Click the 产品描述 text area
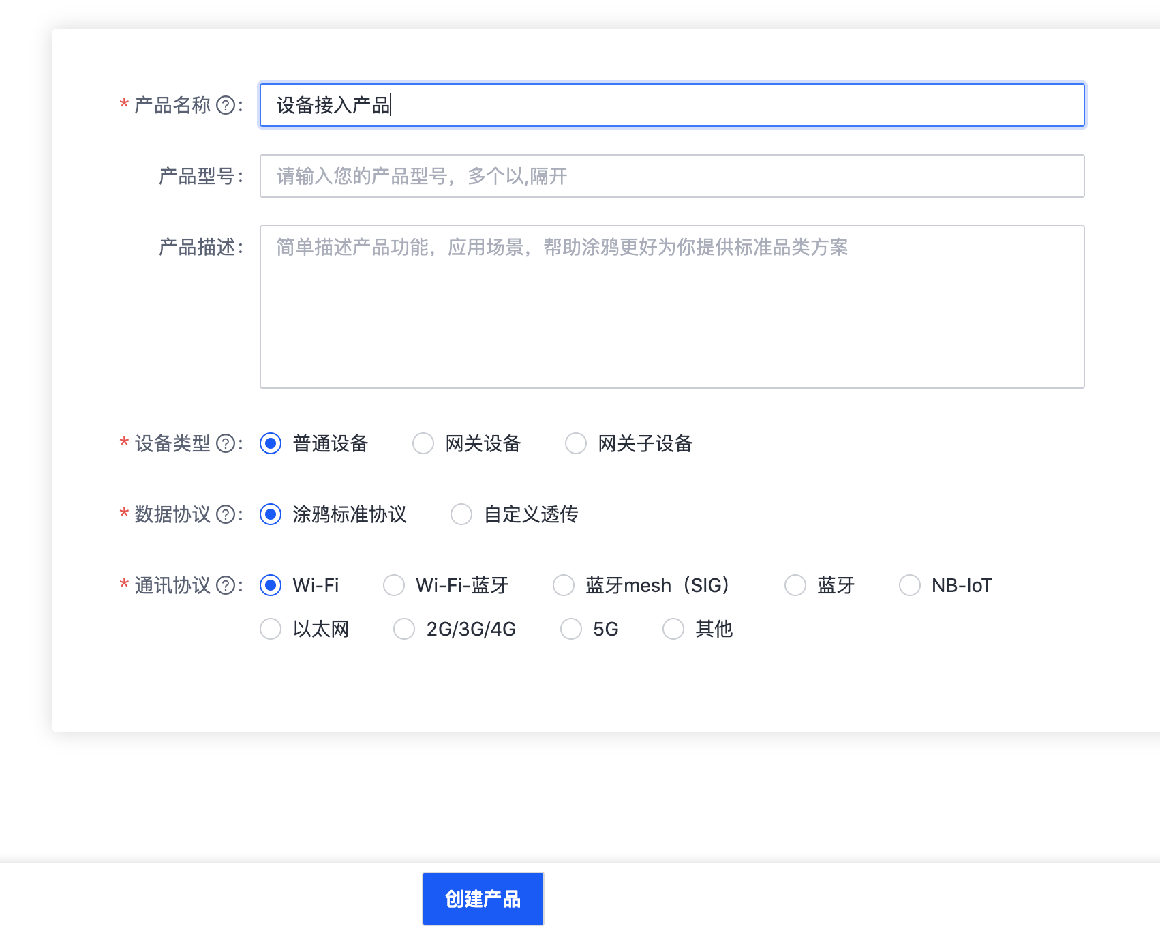Image resolution: width=1160 pixels, height=933 pixels. [672, 307]
